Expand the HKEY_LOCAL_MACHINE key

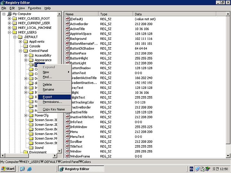tap(9, 28)
